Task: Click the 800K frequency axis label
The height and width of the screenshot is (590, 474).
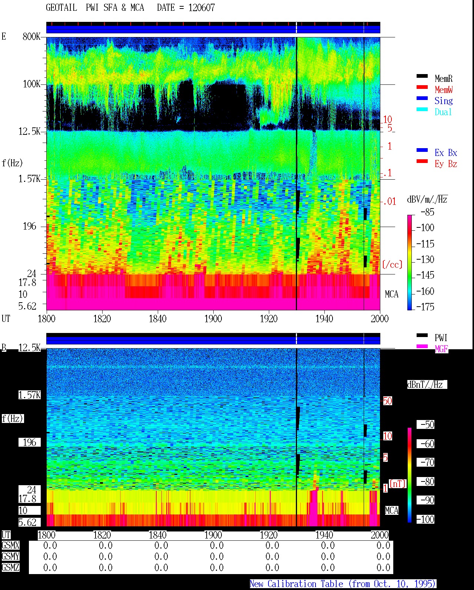Action: click(x=31, y=37)
